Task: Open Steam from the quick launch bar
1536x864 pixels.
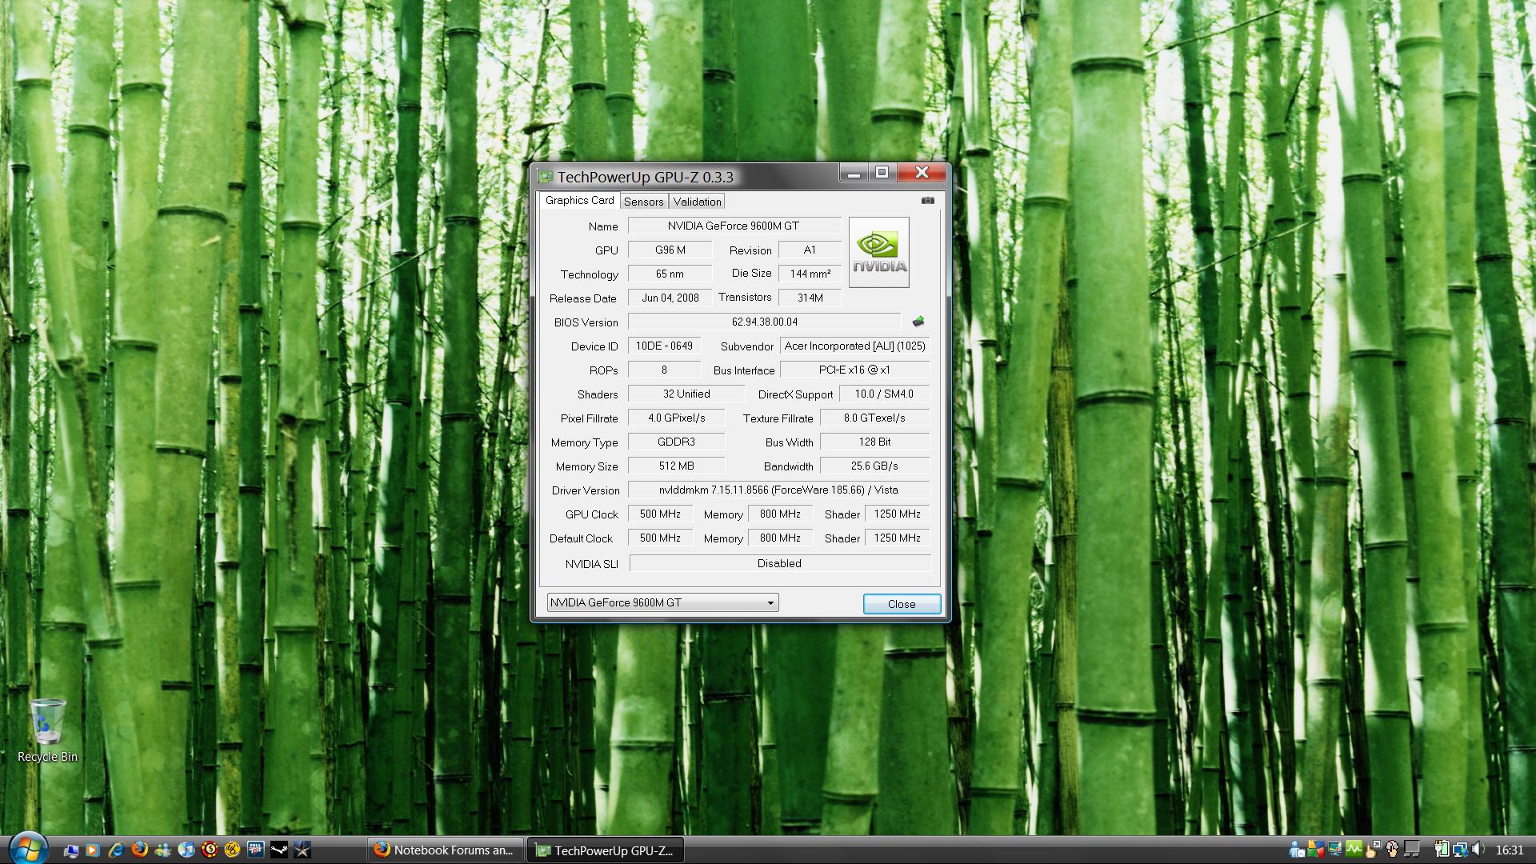Action: point(279,850)
